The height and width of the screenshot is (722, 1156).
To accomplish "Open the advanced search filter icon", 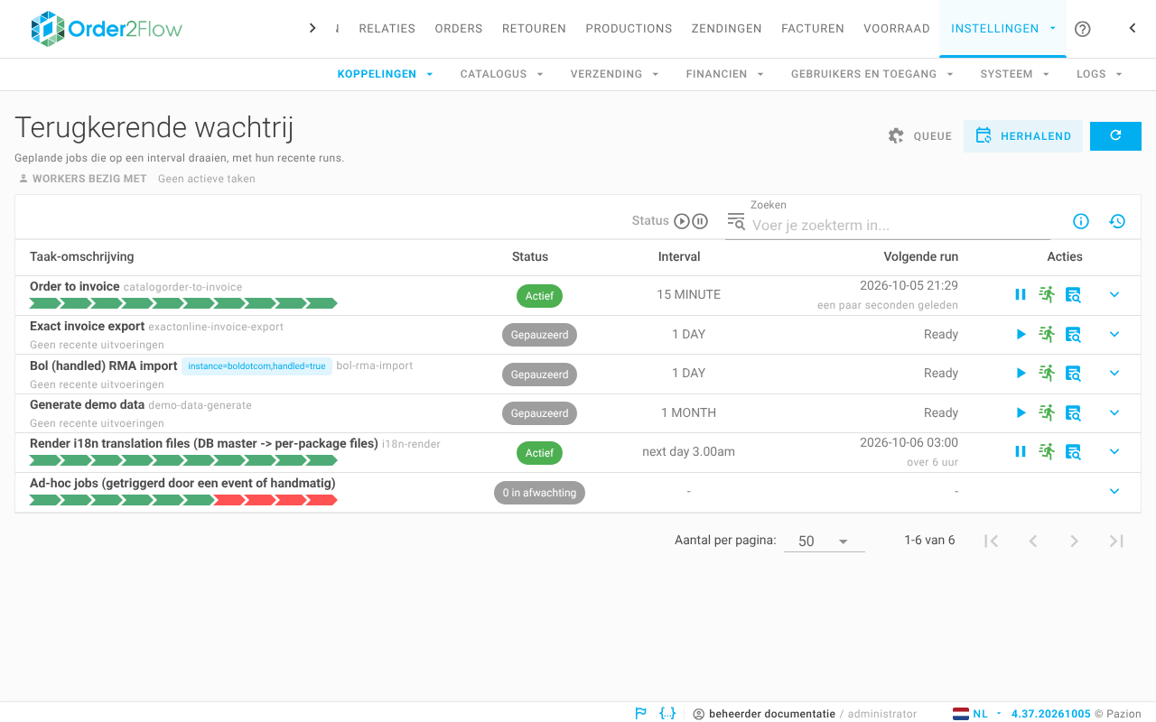I will pyautogui.click(x=736, y=221).
